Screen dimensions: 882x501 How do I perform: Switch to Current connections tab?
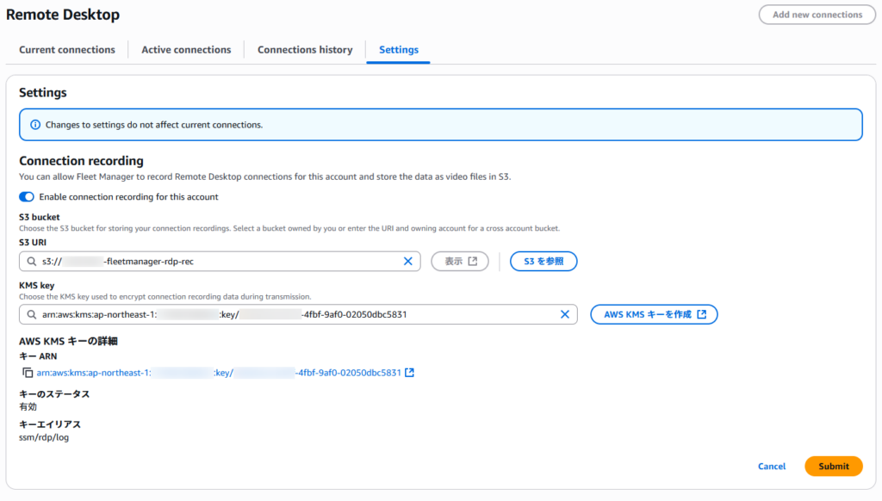(x=67, y=50)
